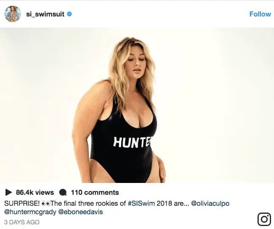Open the @eboneedavis mention link
Screen dimensions: 274x229
80,212
